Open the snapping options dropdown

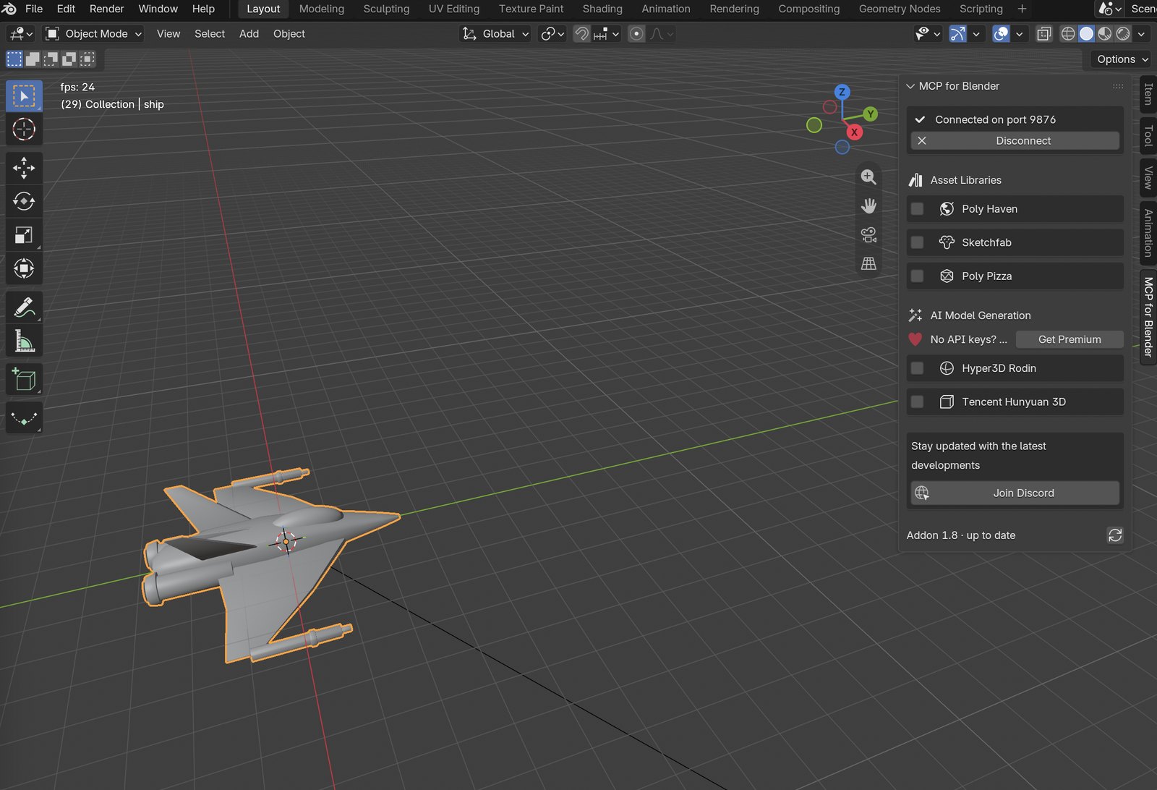[606, 34]
